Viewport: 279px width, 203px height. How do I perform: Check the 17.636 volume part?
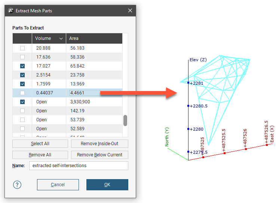pyautogui.click(x=22, y=57)
